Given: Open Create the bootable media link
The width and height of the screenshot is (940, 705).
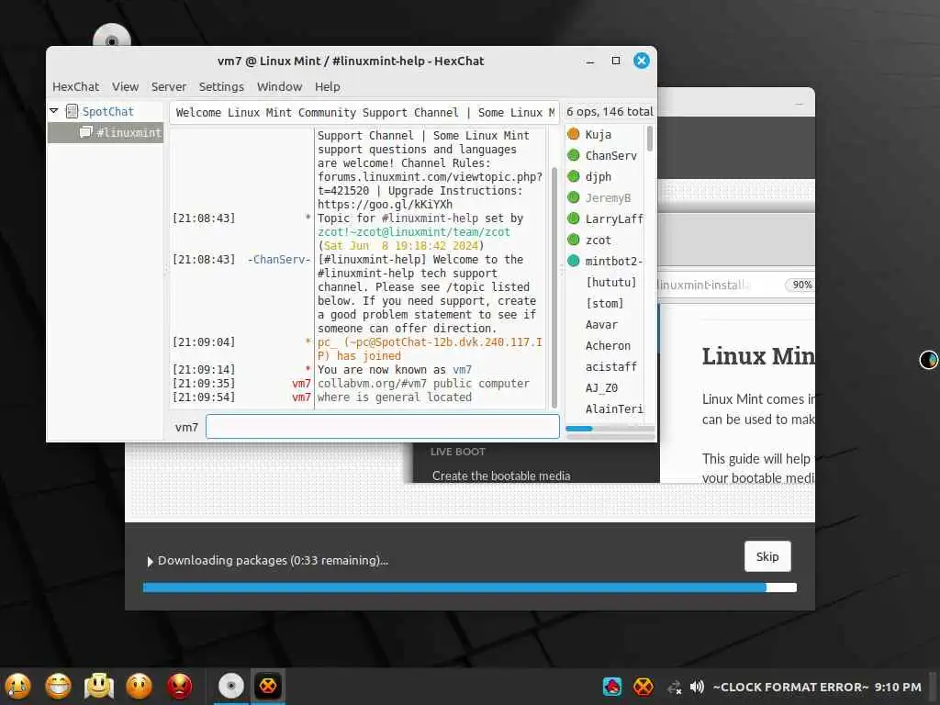Looking at the screenshot, I should point(500,476).
